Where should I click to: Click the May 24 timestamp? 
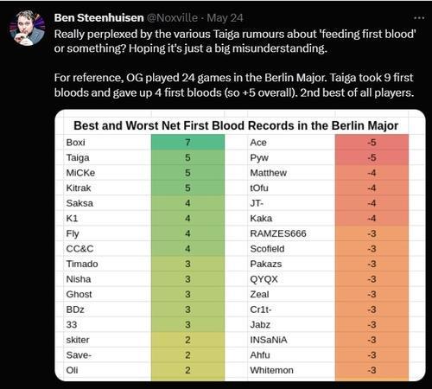[x=225, y=18]
